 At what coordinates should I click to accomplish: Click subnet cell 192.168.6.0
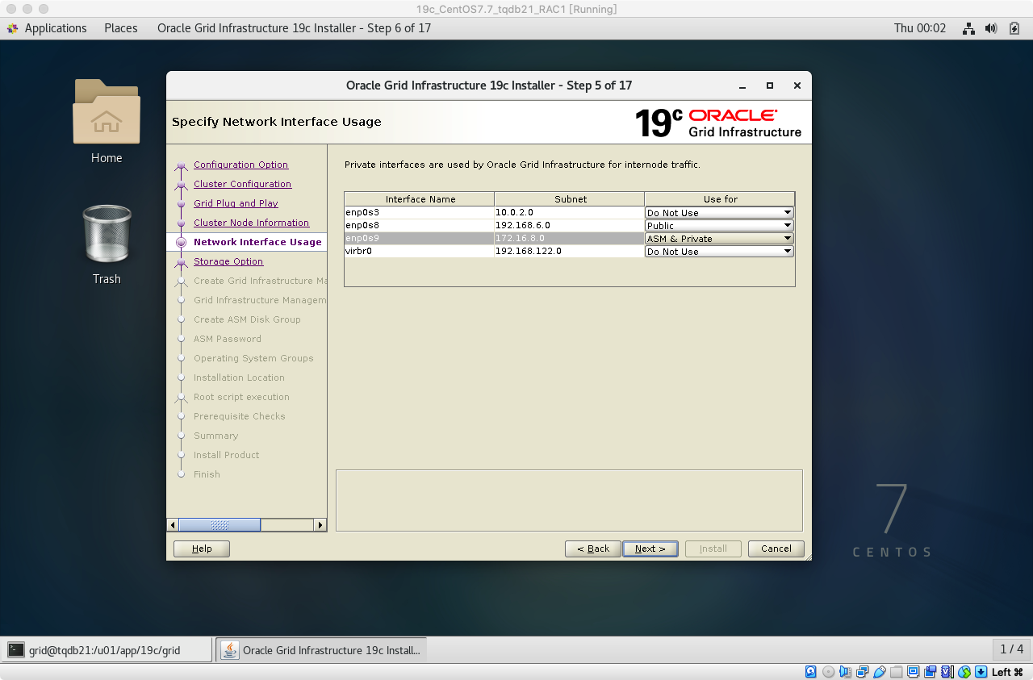pos(569,226)
